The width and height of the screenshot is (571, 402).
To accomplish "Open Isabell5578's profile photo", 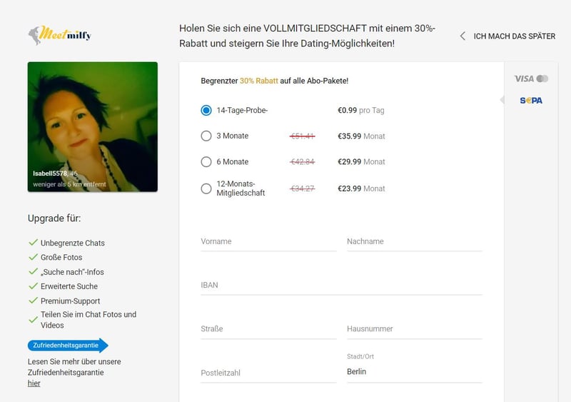I will coord(93,127).
